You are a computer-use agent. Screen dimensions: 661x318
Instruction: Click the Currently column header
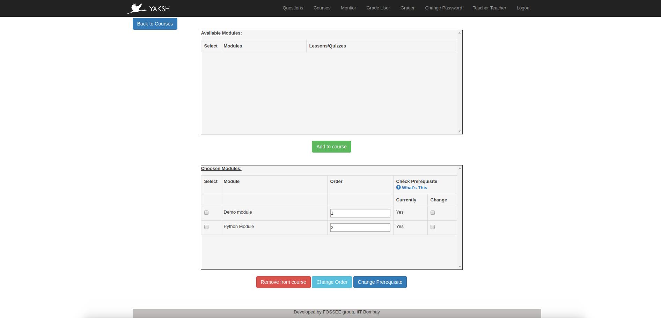(x=406, y=200)
